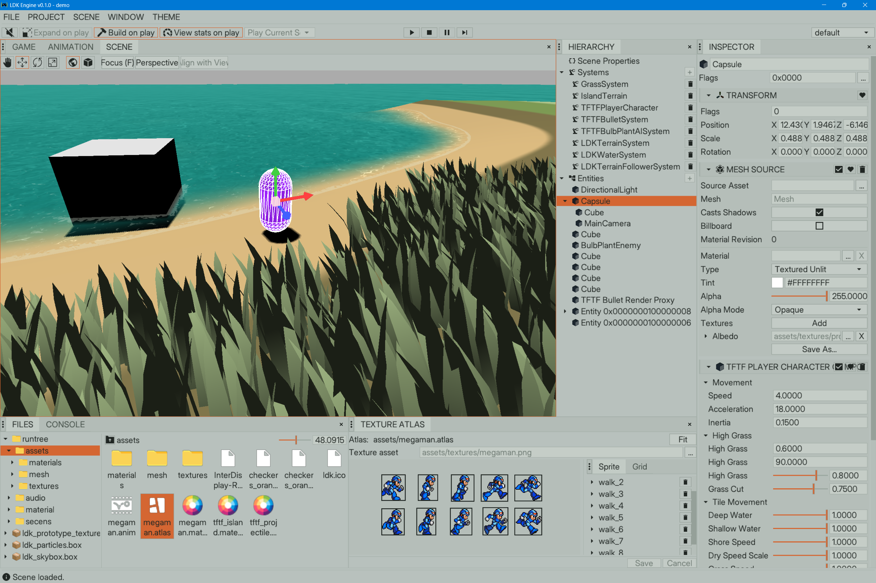Enable the Billboard checkbox
The image size is (876, 583).
tap(819, 226)
